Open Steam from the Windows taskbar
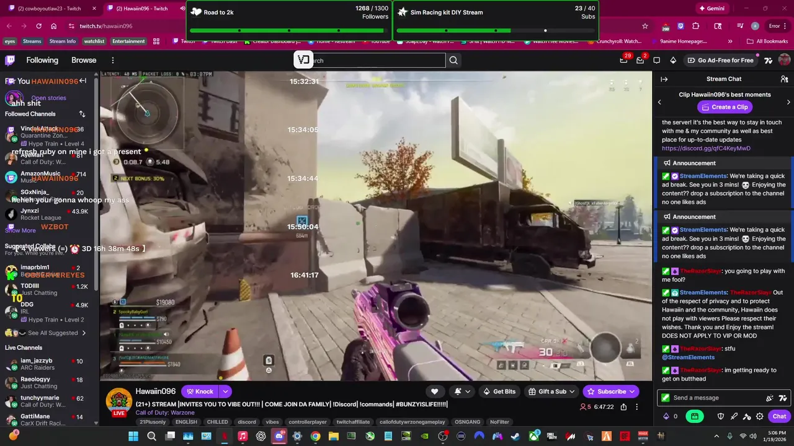Viewport: 794px width, 446px height. coord(514,436)
